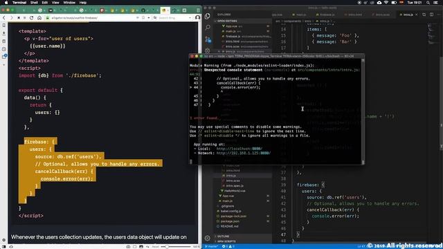Open the Help menu

pyautogui.click(x=83, y=3)
